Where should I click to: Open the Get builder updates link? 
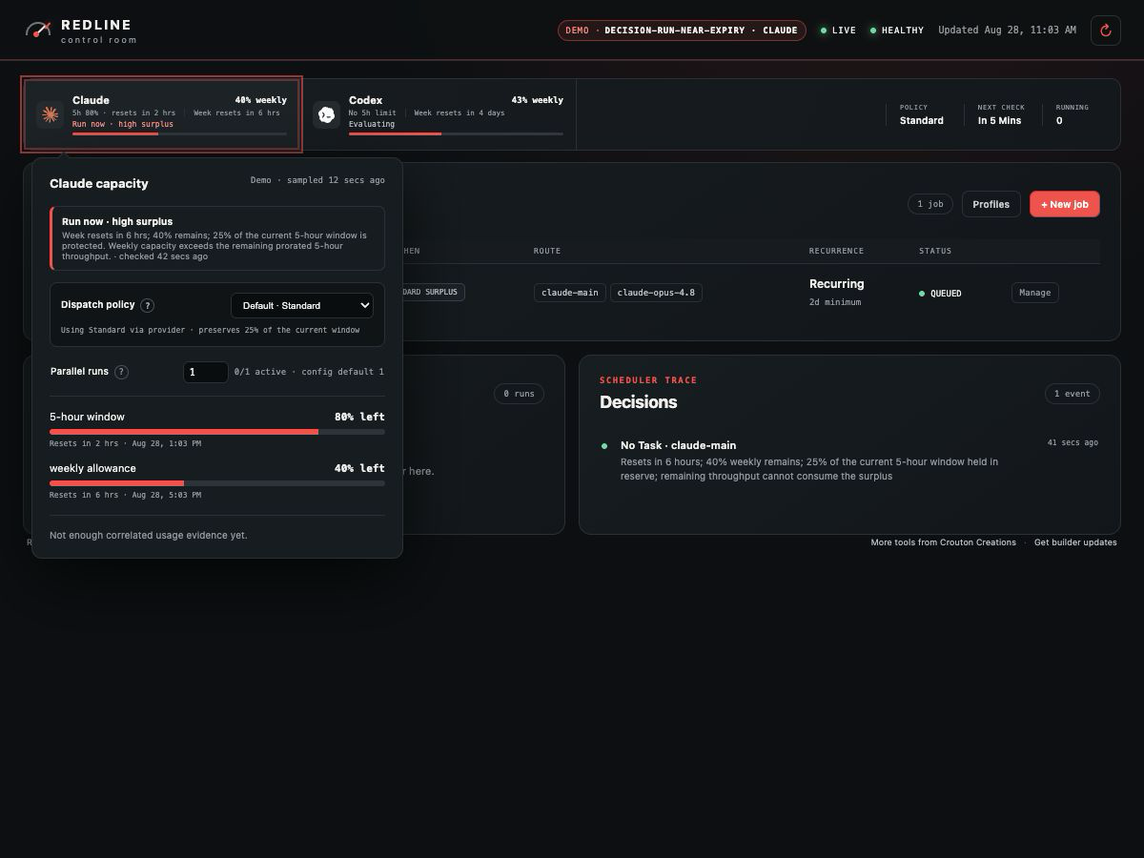coord(1075,542)
